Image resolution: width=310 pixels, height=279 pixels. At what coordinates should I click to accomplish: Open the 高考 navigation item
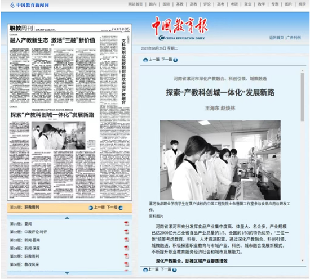point(220,4)
